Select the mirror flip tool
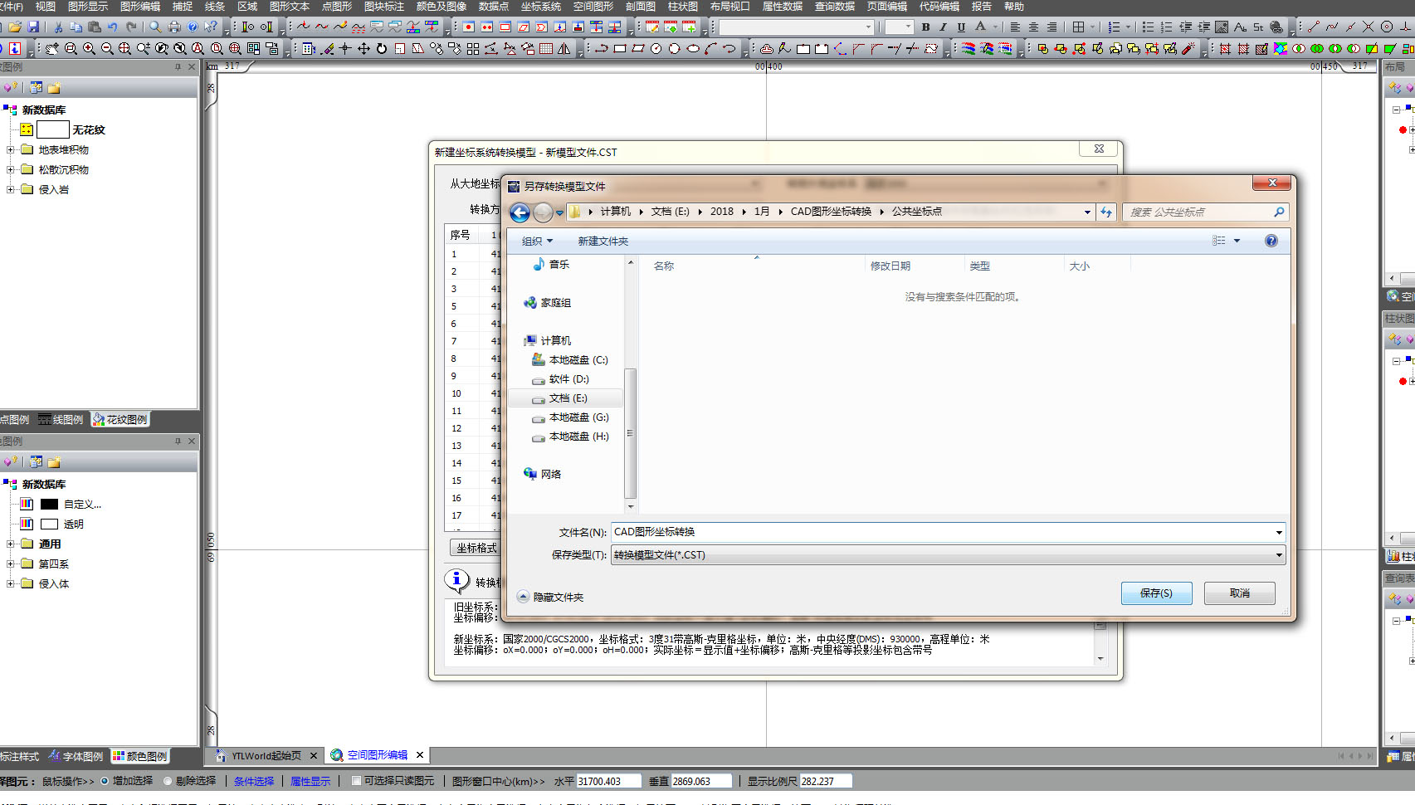The image size is (1415, 805). pos(564,49)
